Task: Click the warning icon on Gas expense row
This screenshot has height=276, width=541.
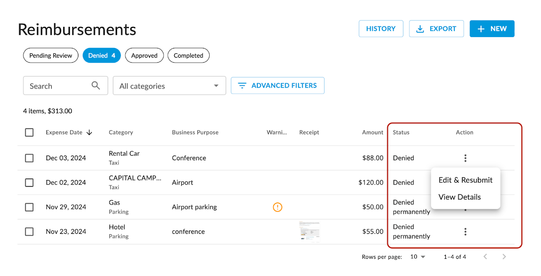Action: tap(277, 207)
